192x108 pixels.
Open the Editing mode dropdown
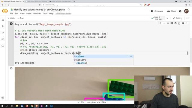coord(178,18)
